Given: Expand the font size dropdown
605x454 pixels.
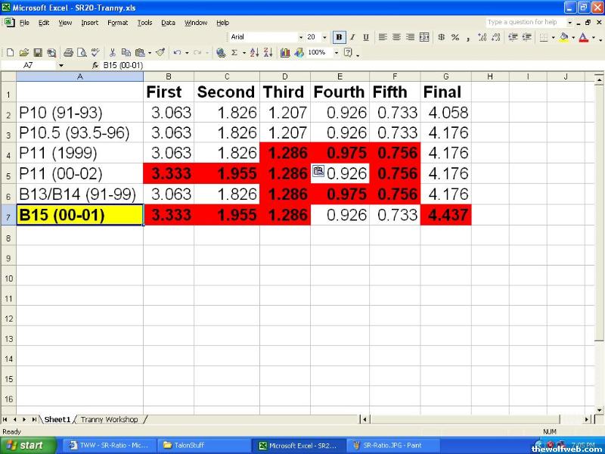Looking at the screenshot, I should [x=325, y=37].
